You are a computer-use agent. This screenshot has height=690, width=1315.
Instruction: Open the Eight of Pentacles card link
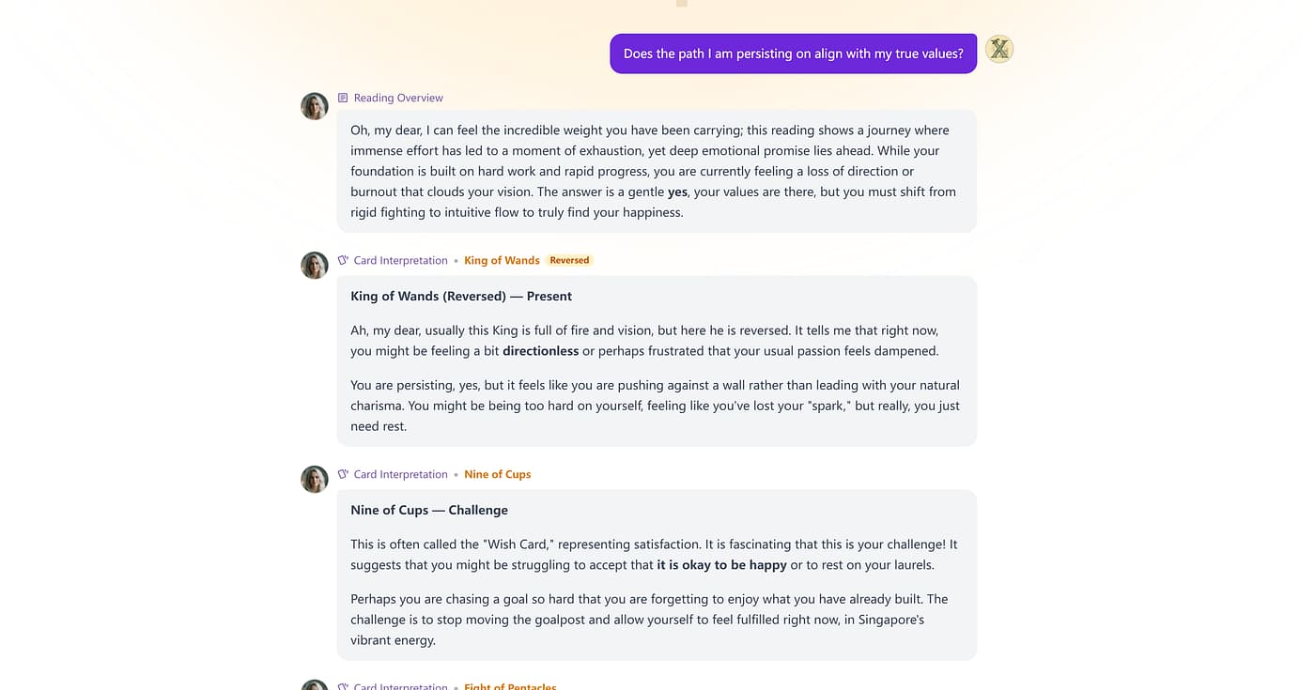point(510,686)
